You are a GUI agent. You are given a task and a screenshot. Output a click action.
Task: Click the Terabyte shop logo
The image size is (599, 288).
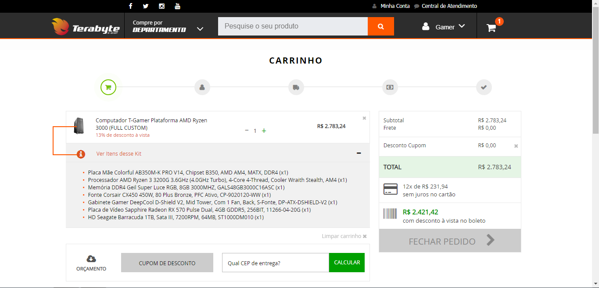tap(85, 26)
